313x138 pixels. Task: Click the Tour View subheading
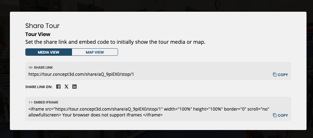coord(38,34)
